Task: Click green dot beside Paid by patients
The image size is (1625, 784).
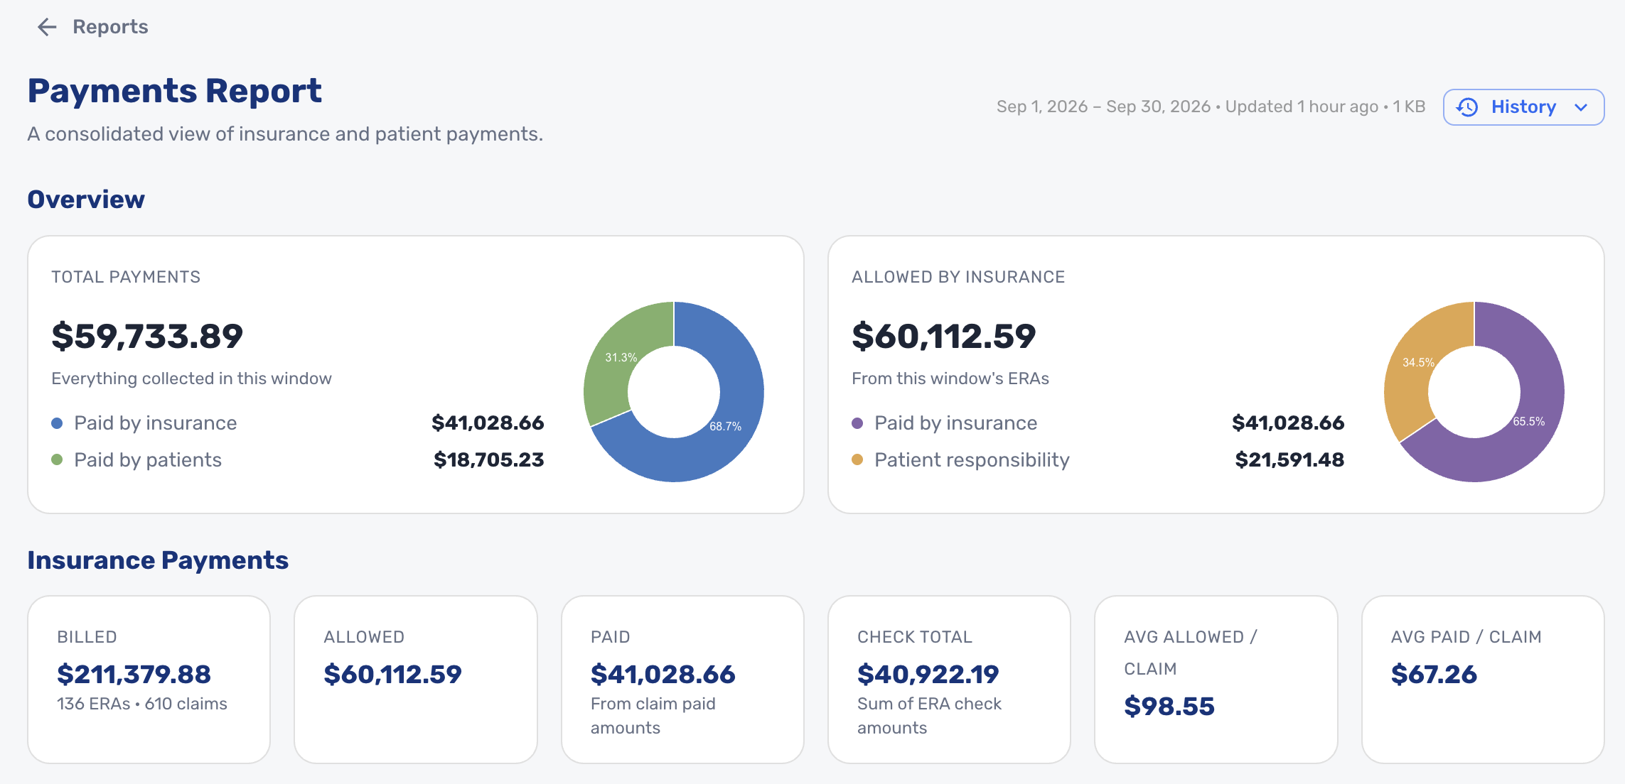Action: click(58, 460)
